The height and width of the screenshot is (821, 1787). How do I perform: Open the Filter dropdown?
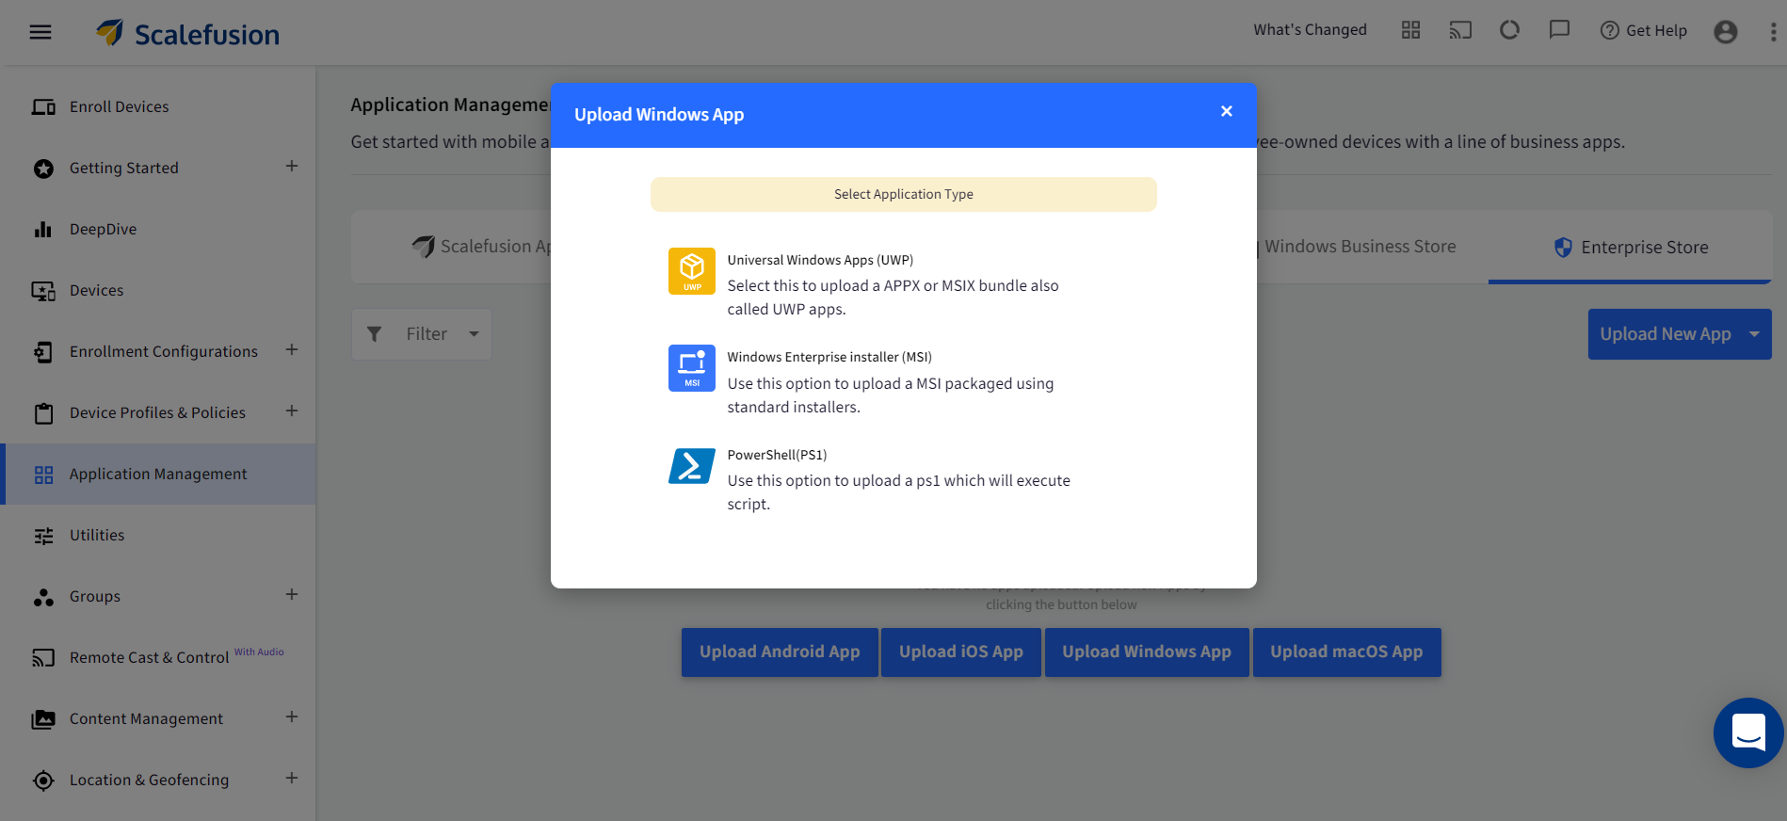[422, 334]
